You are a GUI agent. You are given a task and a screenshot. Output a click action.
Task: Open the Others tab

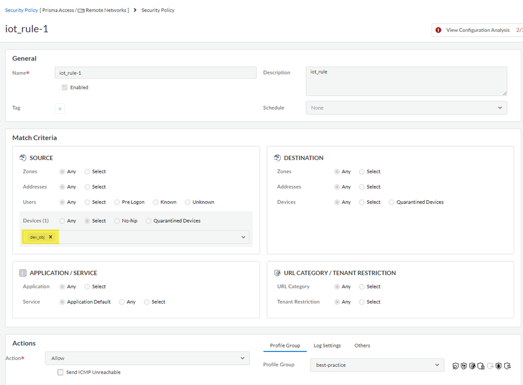(362, 345)
